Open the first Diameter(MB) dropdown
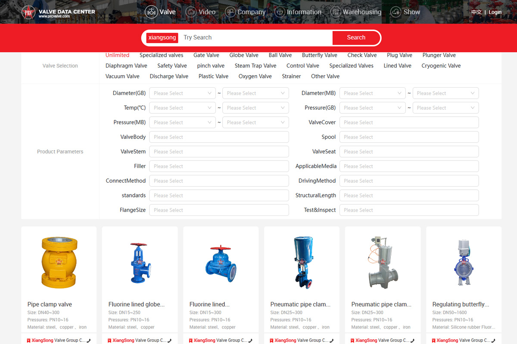The height and width of the screenshot is (344, 517). (x=372, y=93)
